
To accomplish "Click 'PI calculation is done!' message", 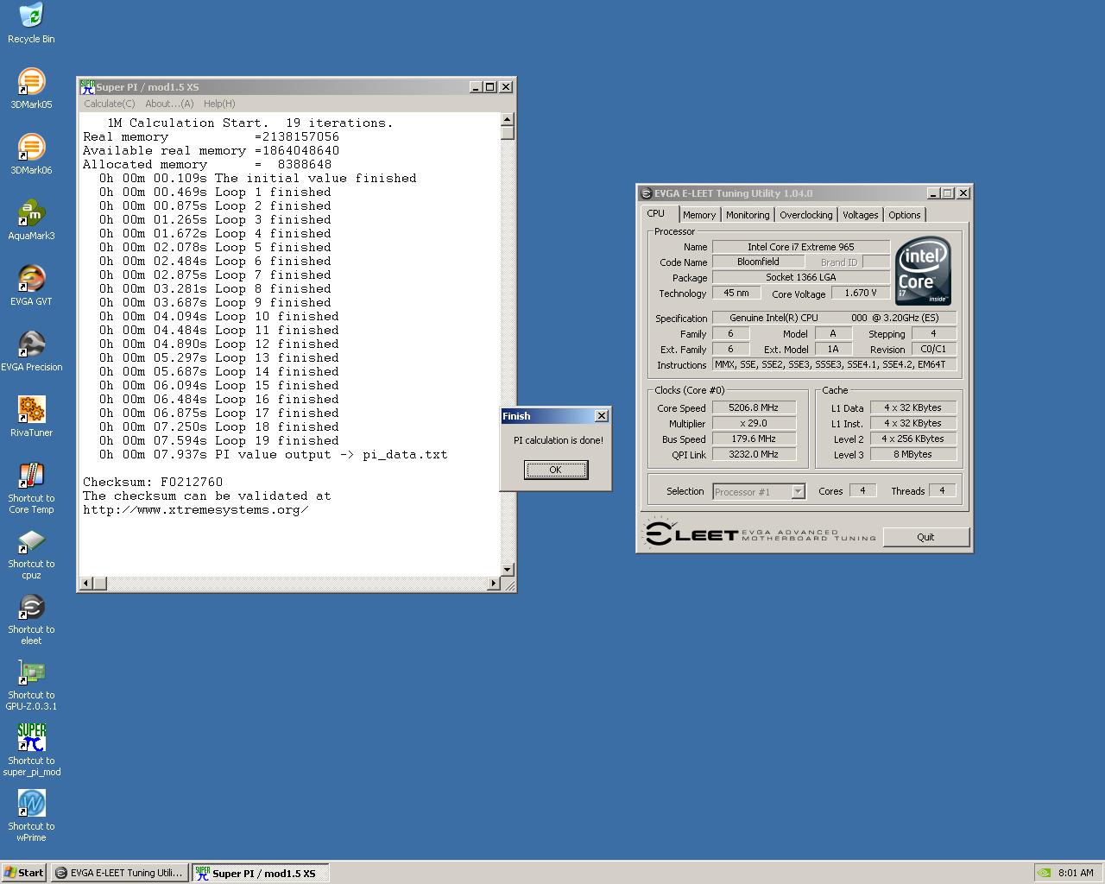I will click(559, 440).
